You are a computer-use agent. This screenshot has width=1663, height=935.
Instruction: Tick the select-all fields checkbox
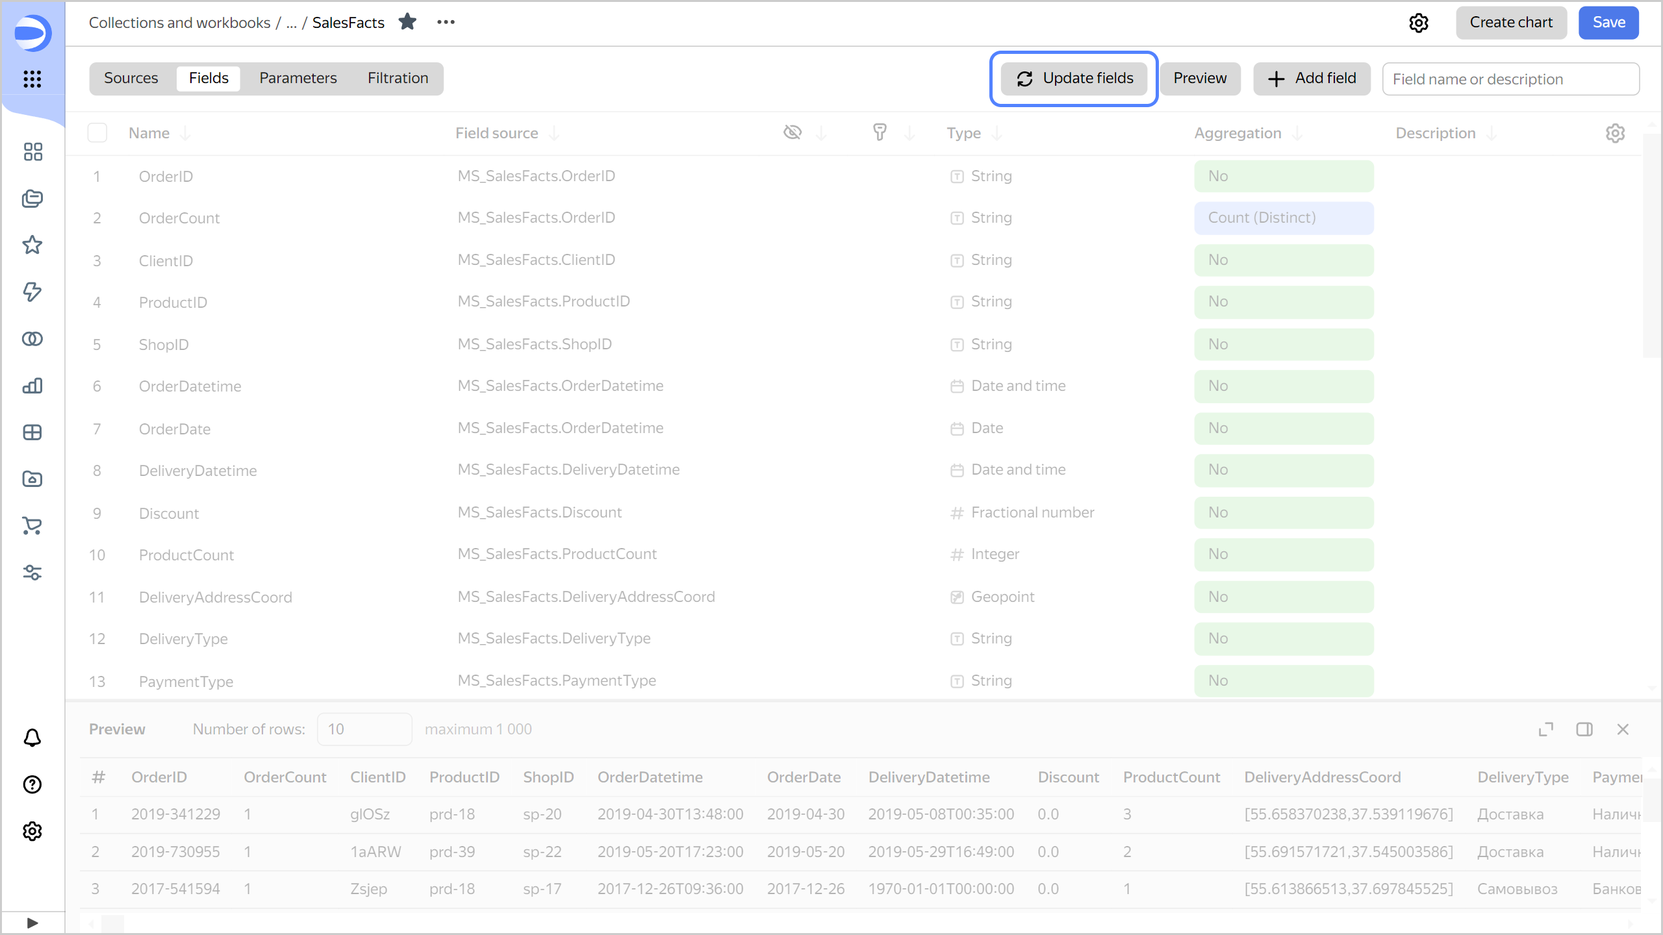click(97, 133)
